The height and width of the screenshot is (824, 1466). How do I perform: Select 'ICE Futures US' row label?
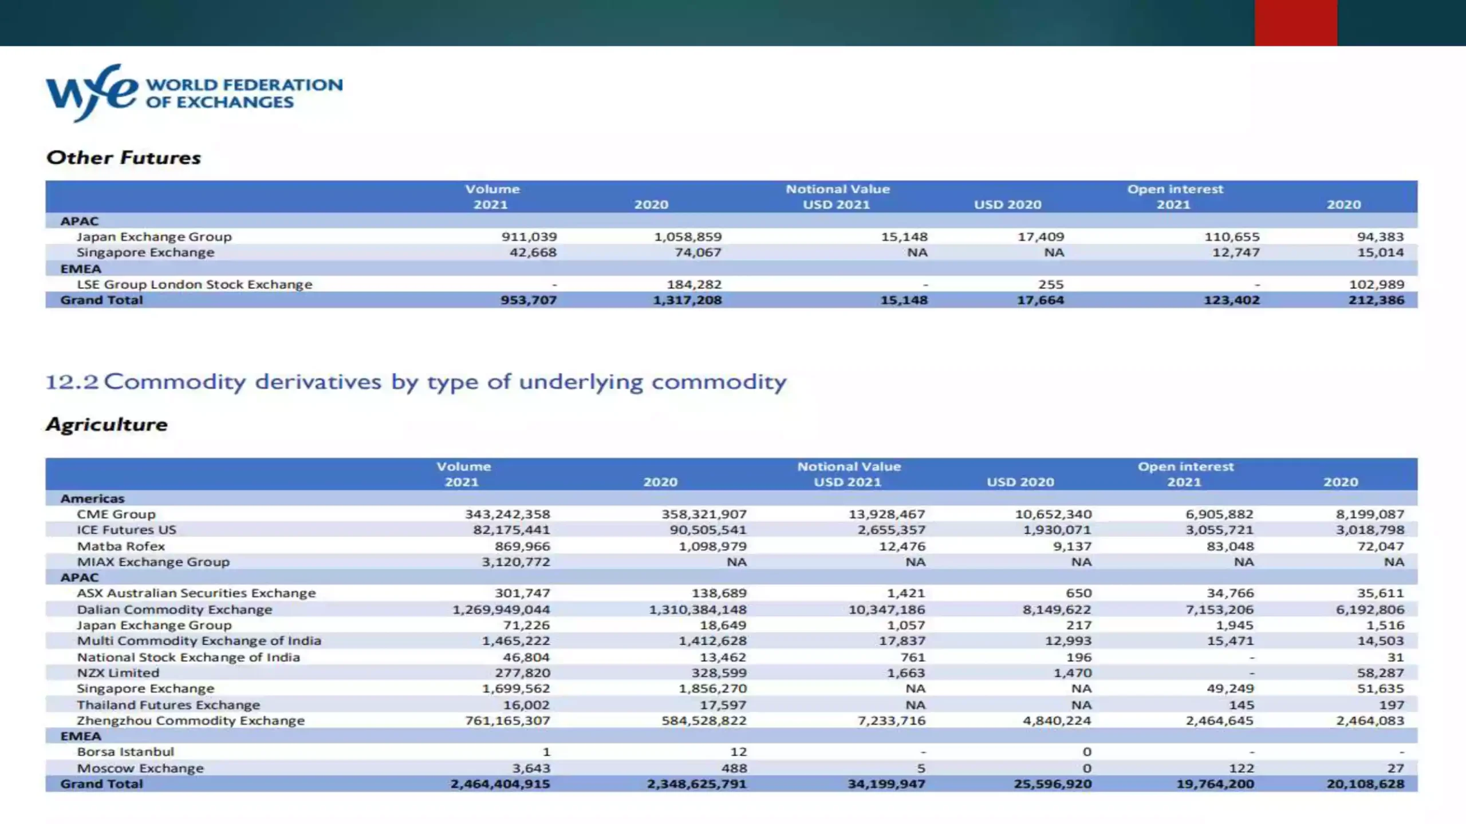(x=127, y=530)
